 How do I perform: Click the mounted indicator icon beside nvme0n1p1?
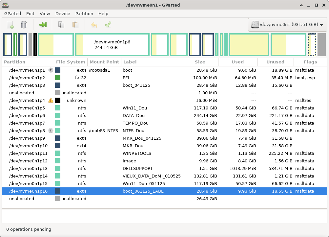click(x=51, y=70)
